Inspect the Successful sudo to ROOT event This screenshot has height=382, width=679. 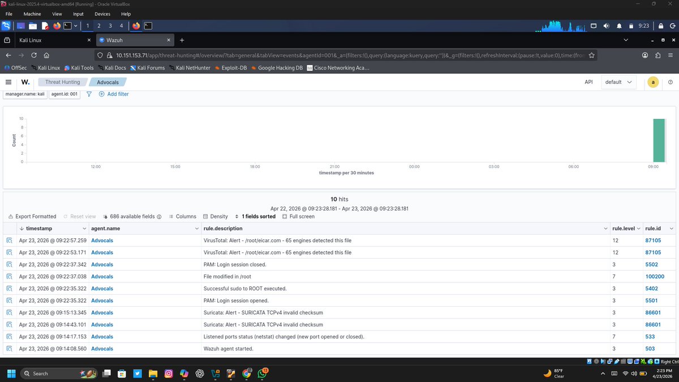pyautogui.click(x=10, y=289)
